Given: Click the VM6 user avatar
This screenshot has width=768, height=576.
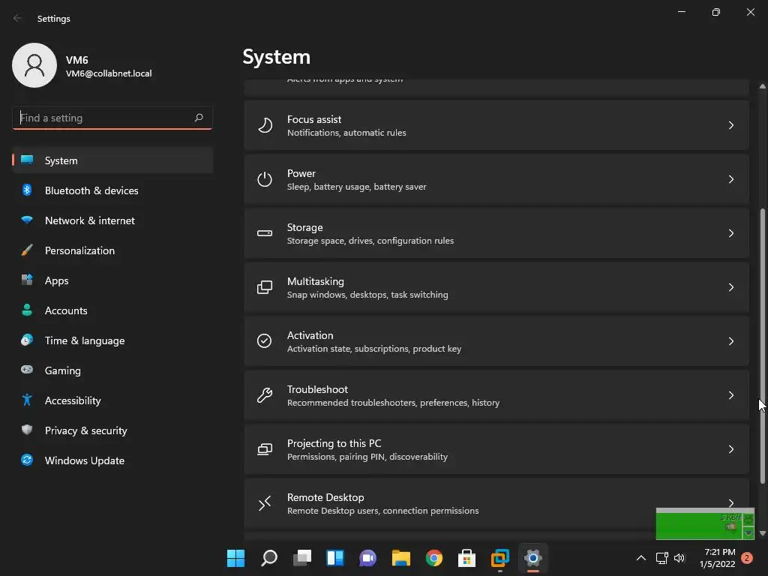Looking at the screenshot, I should 34,65.
